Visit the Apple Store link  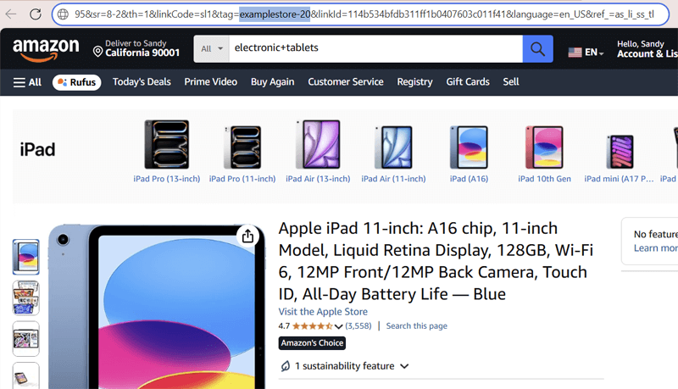[323, 312]
